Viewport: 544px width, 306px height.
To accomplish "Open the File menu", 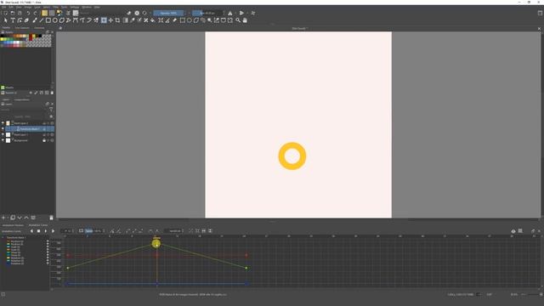I will 3,7.
